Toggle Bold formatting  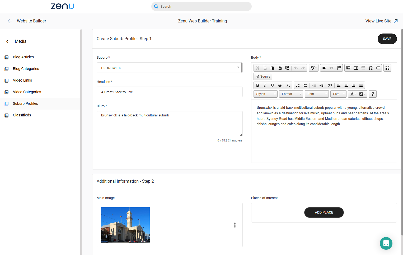pyautogui.click(x=258, y=85)
